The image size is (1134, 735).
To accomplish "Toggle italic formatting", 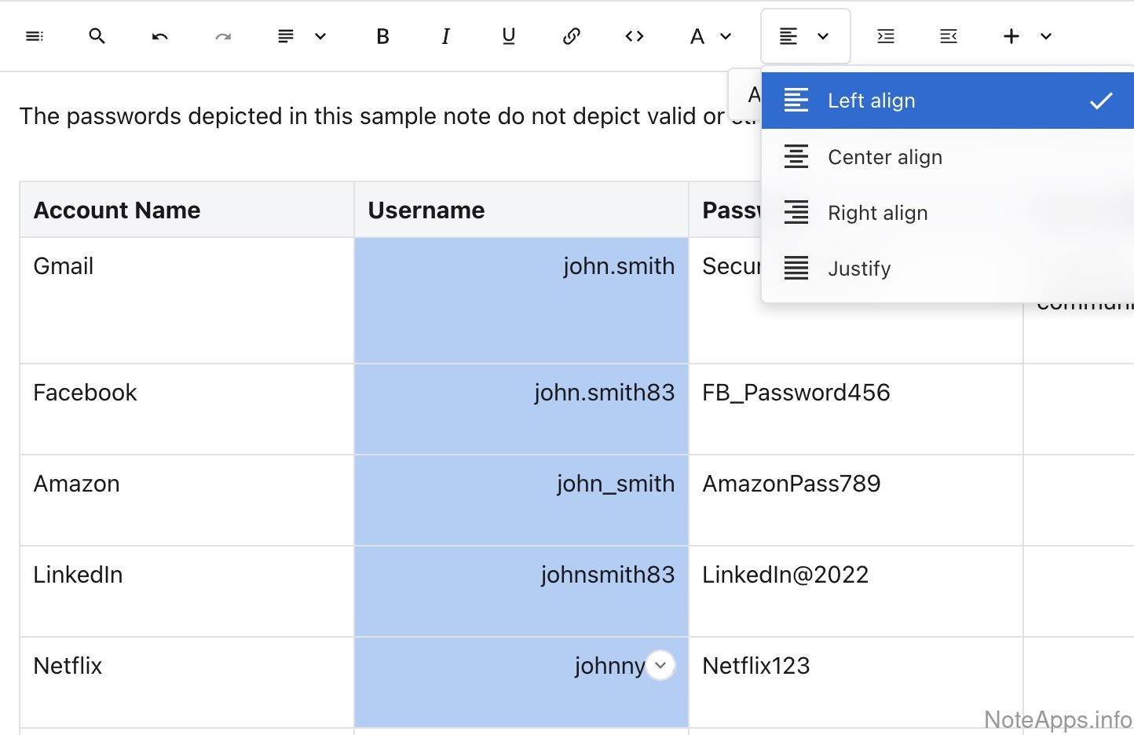I will pos(446,36).
